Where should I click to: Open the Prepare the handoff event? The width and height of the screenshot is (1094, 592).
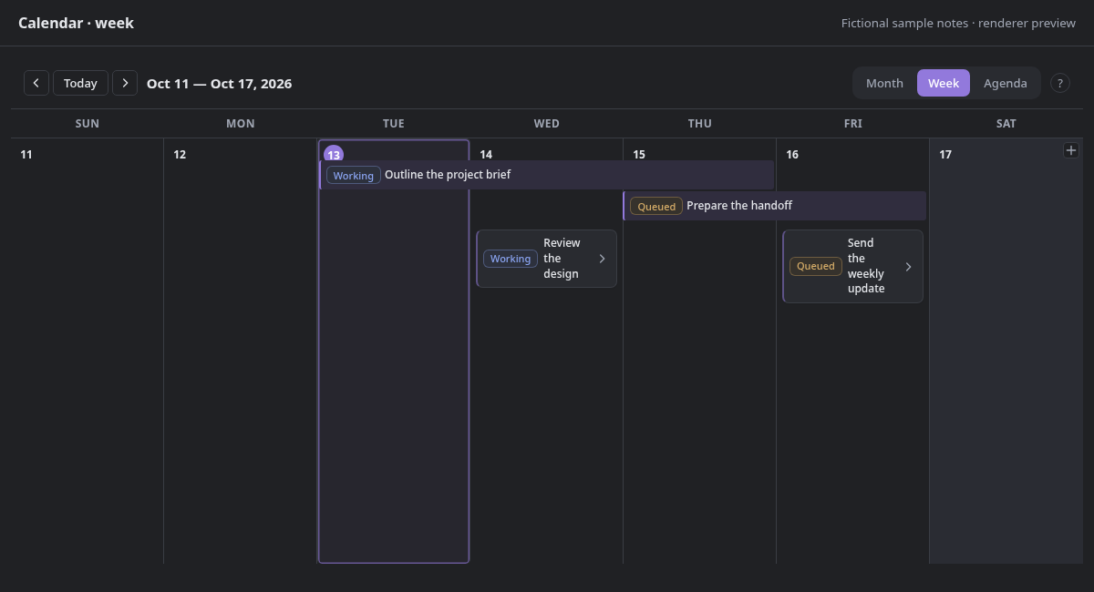click(x=775, y=206)
